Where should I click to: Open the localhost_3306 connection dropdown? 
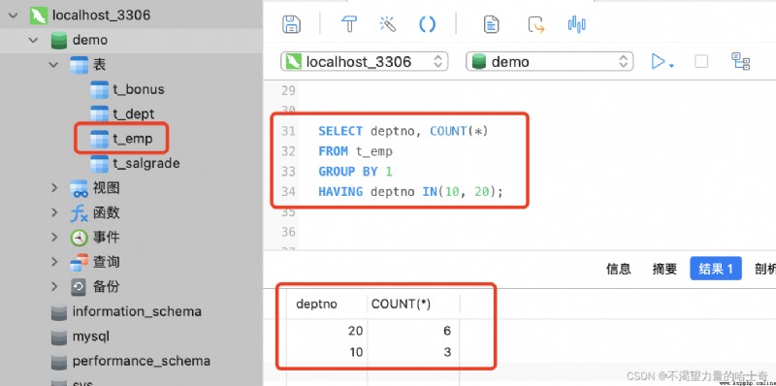[365, 61]
